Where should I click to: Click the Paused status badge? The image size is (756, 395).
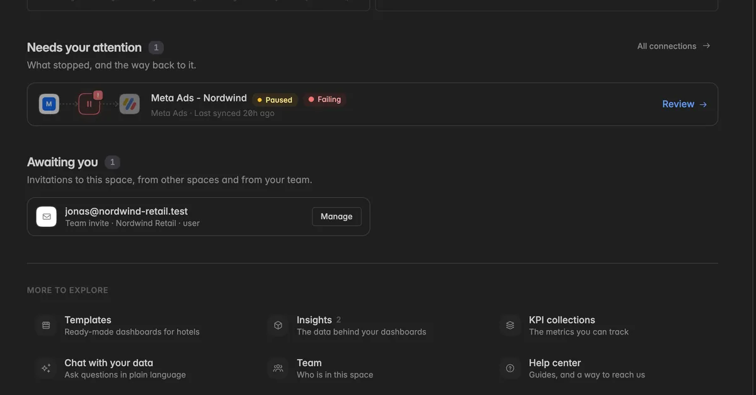(275, 100)
